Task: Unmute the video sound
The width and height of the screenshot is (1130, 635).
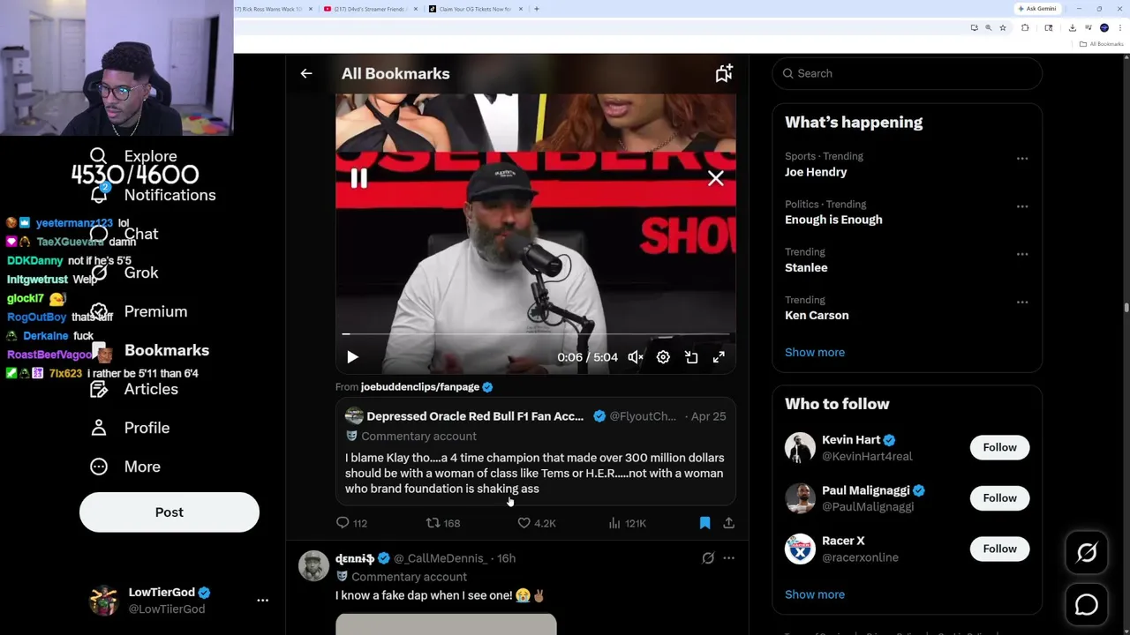Action: pos(636,357)
